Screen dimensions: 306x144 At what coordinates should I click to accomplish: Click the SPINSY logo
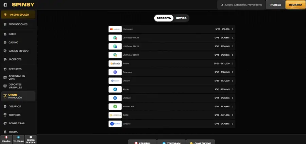click(23, 5)
